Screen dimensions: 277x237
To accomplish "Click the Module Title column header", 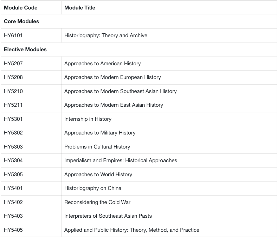I will 80,7.
